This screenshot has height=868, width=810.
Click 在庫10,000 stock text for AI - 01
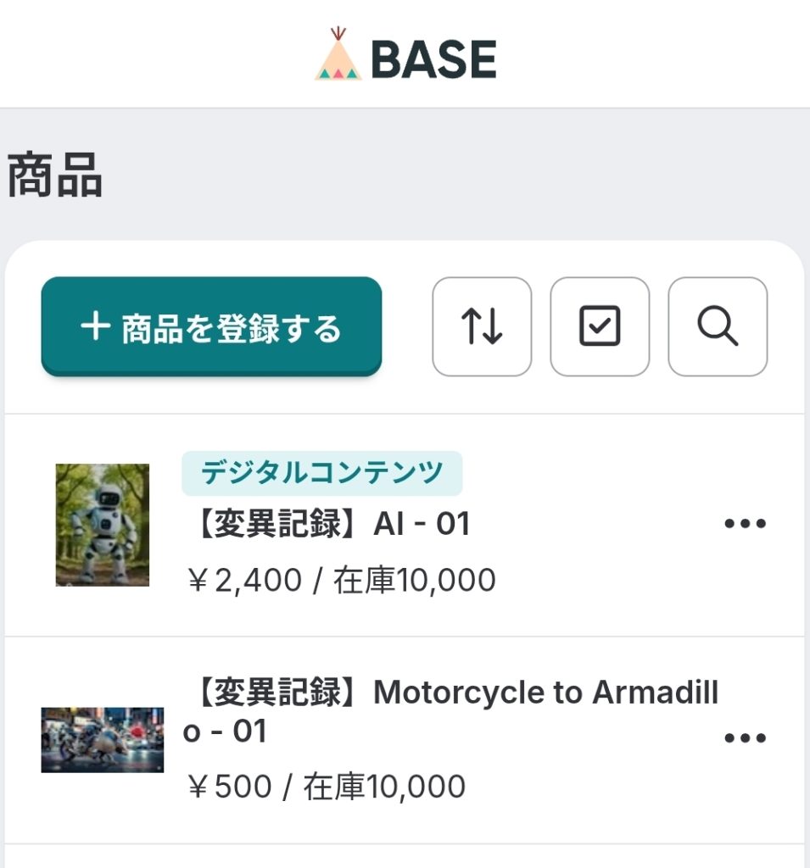tap(415, 581)
